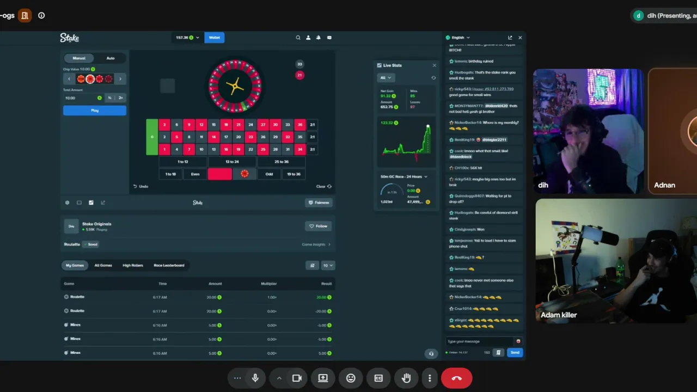This screenshot has height=392, width=697.
Task: Open the chat language English dropdown
Action: tap(458, 38)
